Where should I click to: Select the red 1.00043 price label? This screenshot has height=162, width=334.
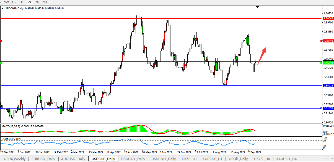pos(328,18)
